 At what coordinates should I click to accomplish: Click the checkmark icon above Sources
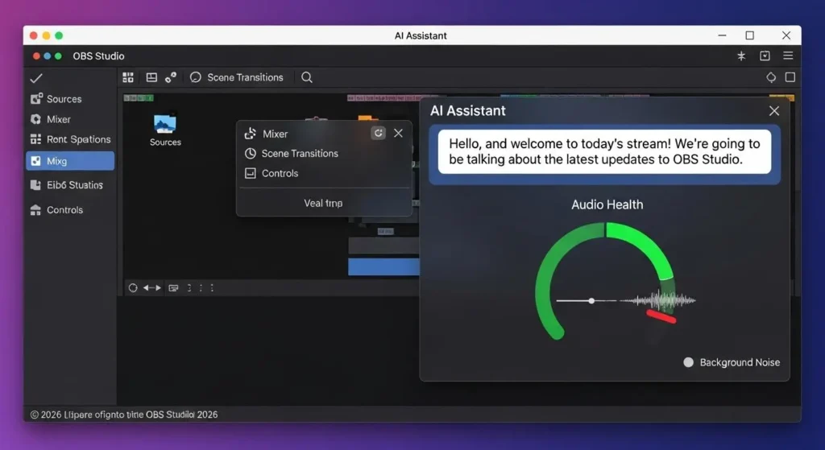pyautogui.click(x=36, y=78)
